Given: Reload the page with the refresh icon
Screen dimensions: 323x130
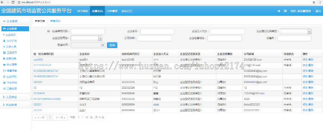Looking at the screenshot, I should click(13, 2).
